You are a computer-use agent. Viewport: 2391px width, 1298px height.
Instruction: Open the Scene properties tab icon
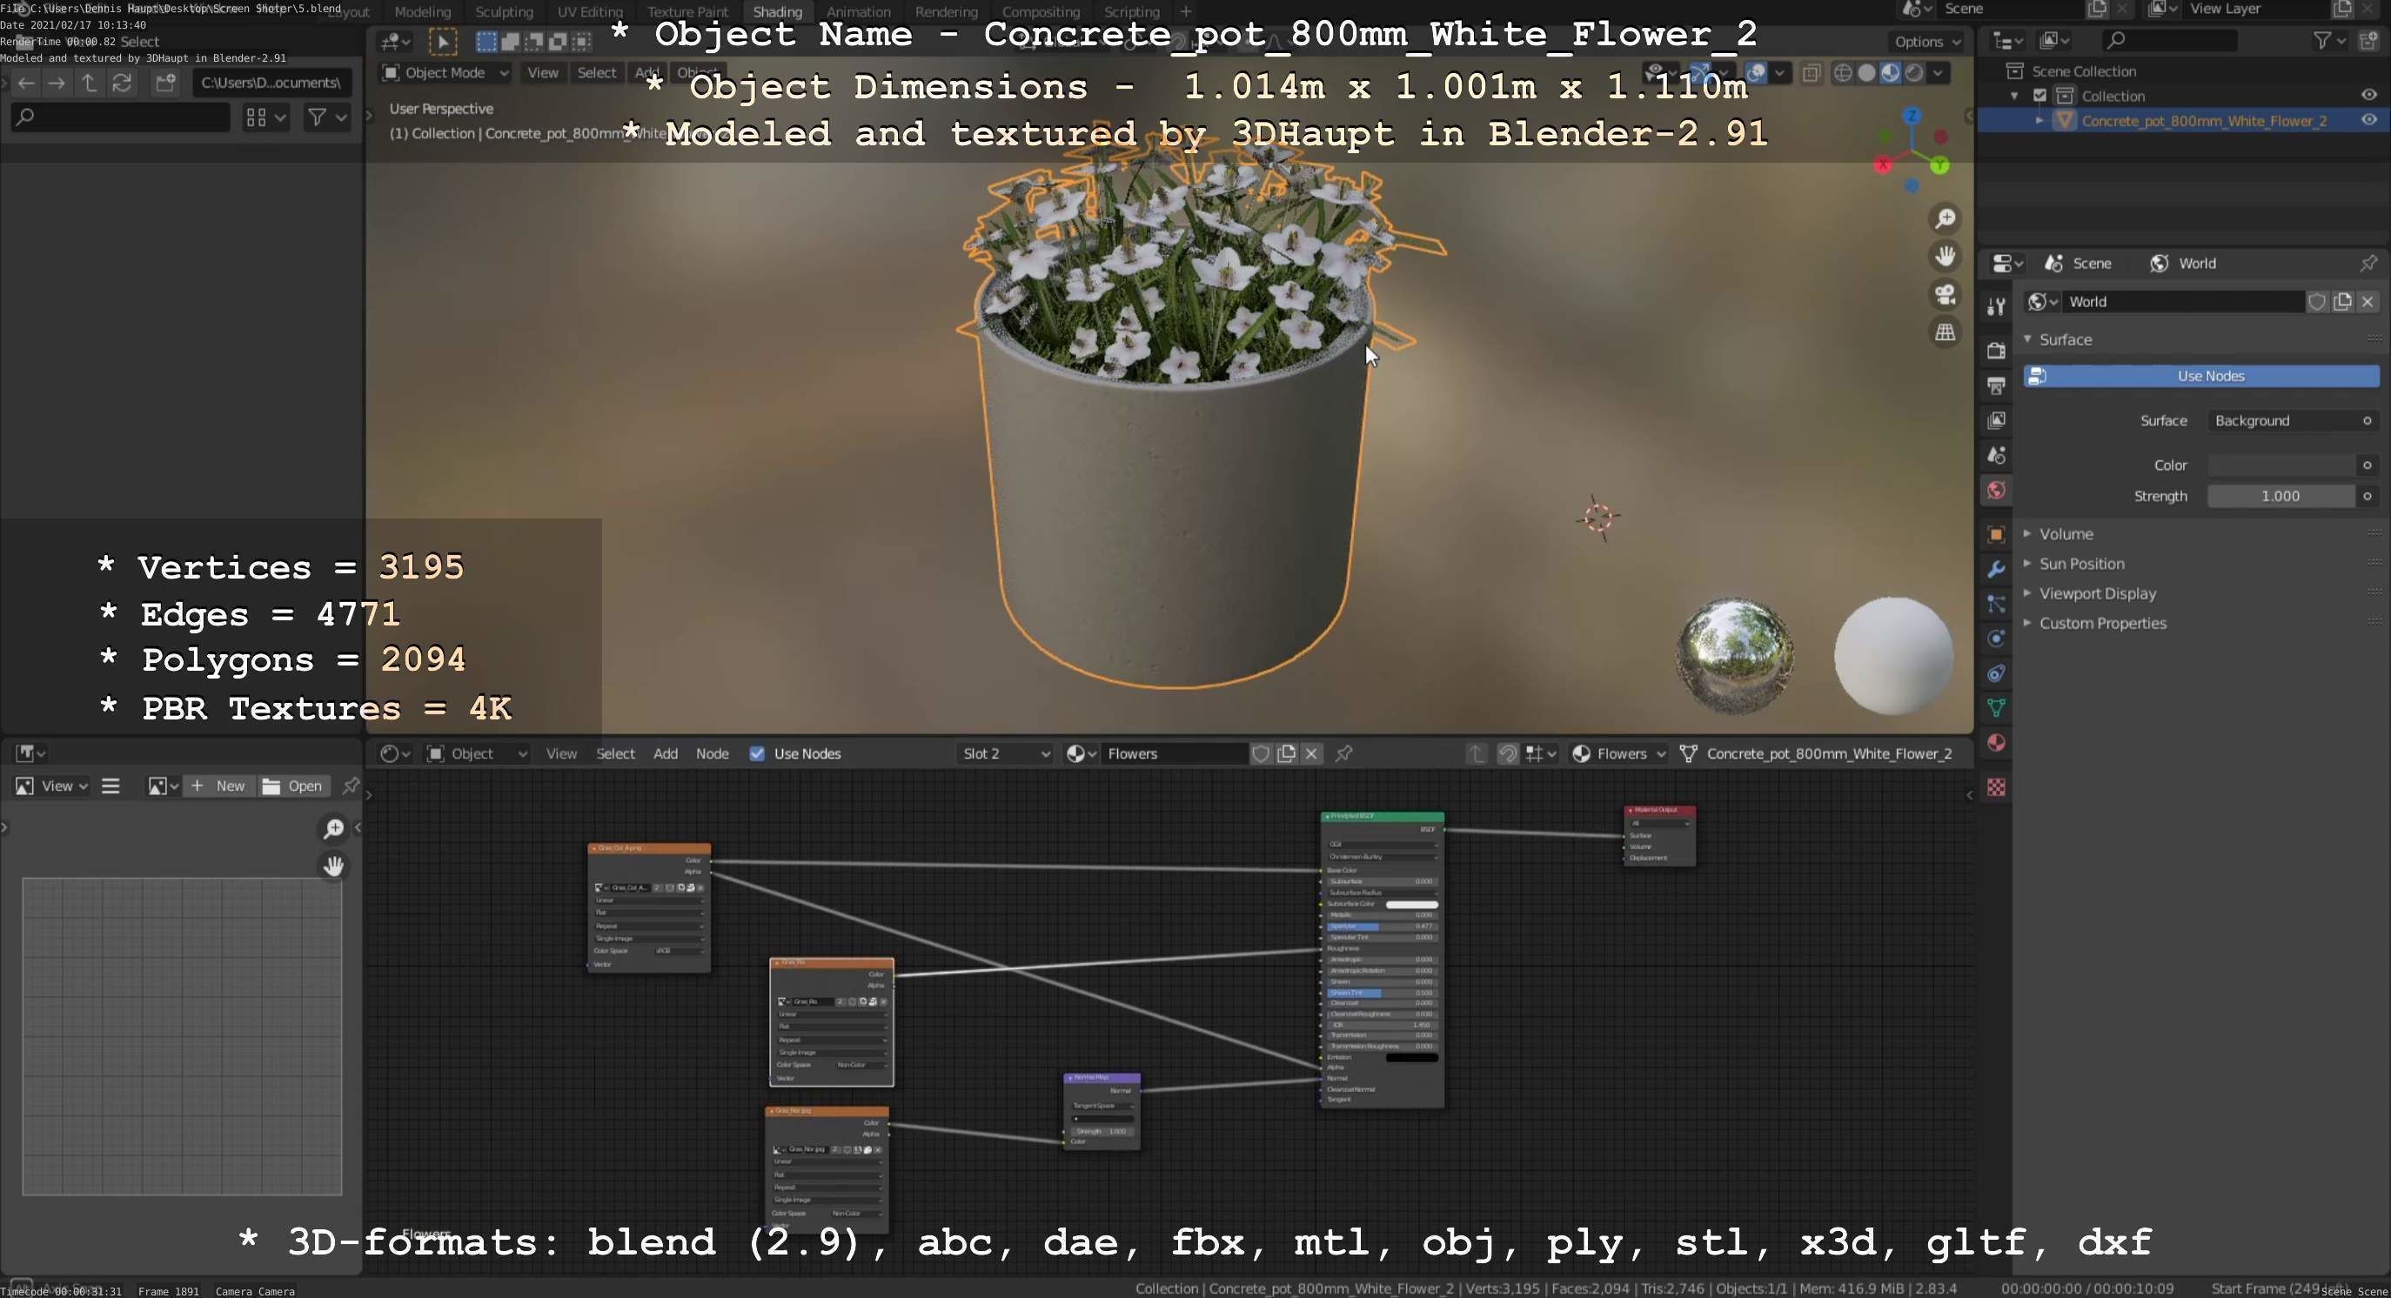1996,455
